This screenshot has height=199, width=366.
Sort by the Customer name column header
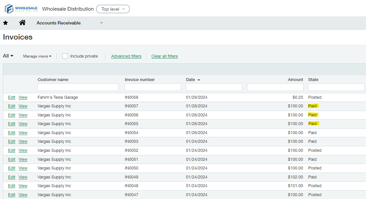tap(53, 80)
